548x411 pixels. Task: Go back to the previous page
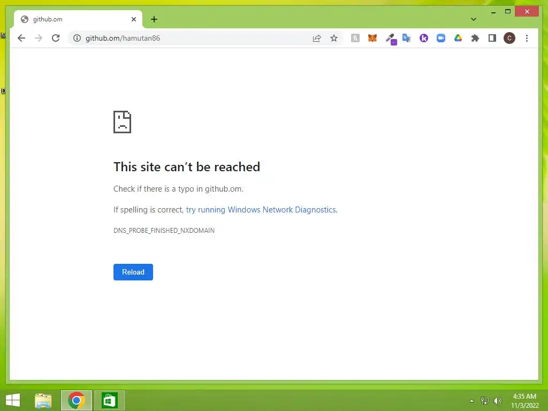(x=21, y=38)
